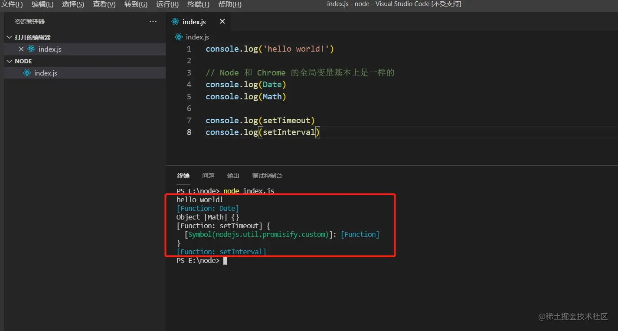Screen dimensions: 618x331
Task: Click the terminal output '[Function: setInterval]'
Action: [x=221, y=252]
